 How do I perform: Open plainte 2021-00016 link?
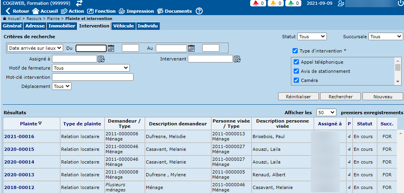tap(19, 136)
